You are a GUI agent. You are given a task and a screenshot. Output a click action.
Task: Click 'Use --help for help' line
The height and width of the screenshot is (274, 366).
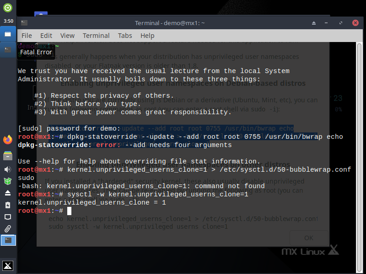(139, 161)
